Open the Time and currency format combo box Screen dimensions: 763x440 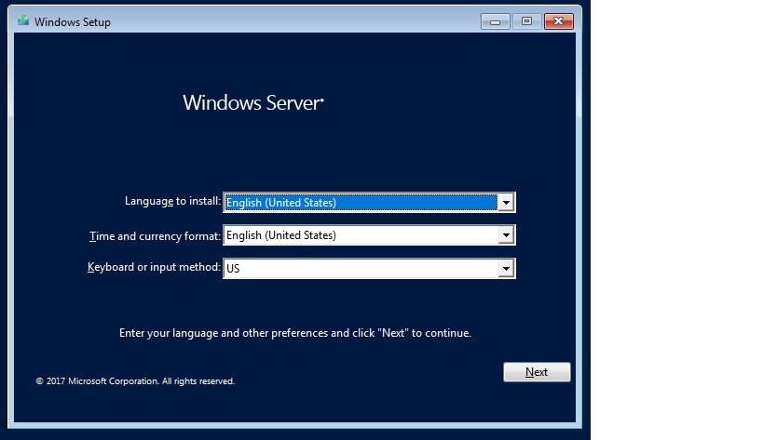tap(369, 235)
